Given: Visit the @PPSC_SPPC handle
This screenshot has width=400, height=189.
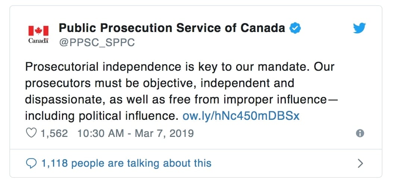Looking at the screenshot, I should (97, 42).
